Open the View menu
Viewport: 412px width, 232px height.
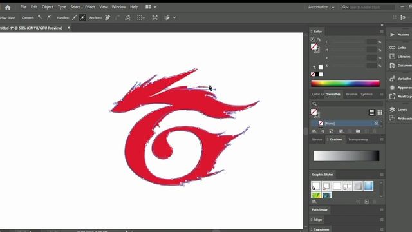(103, 7)
